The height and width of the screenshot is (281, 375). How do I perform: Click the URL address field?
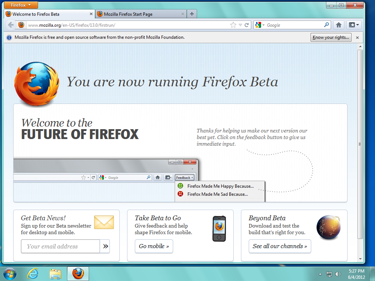tap(128, 25)
